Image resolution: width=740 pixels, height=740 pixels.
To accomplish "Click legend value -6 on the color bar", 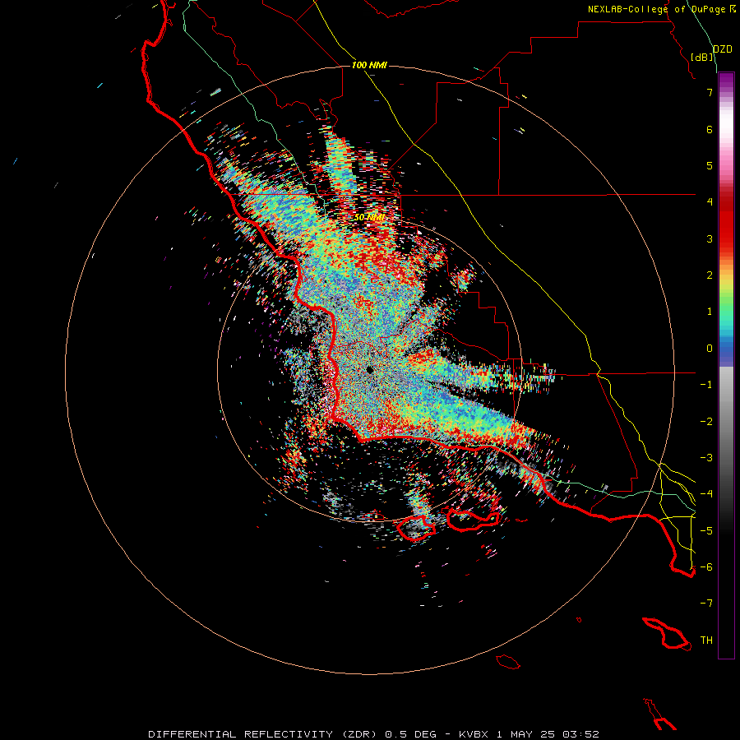I will 706,567.
